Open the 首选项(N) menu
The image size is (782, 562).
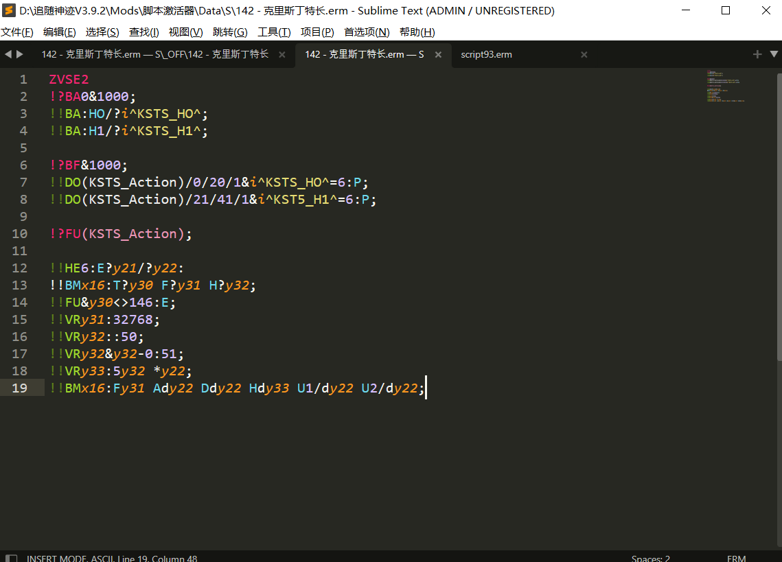click(x=367, y=32)
